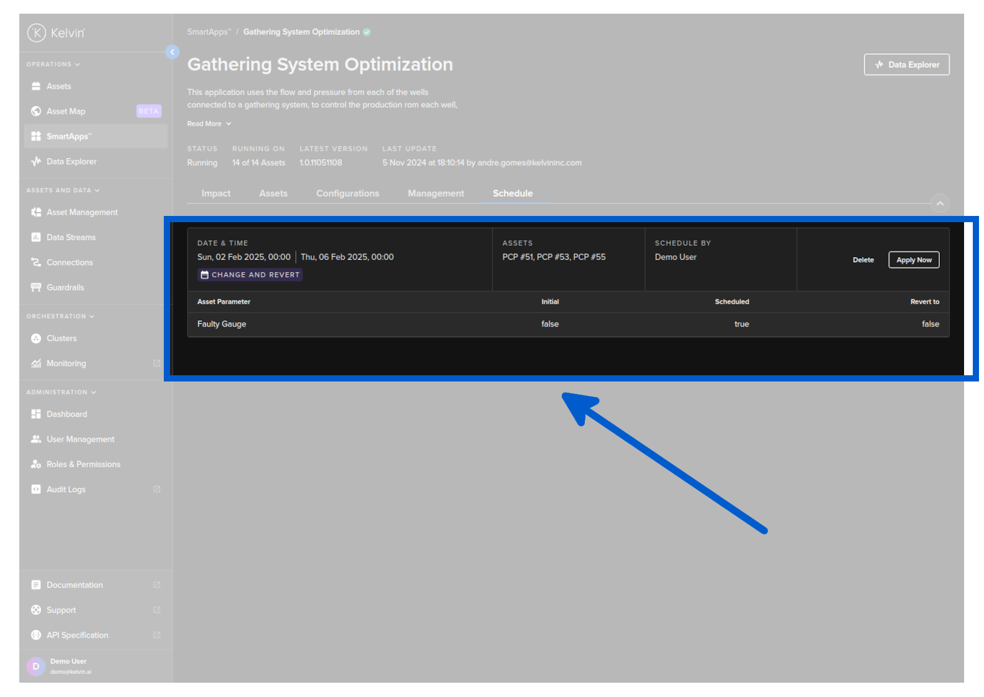The image size is (984, 697).
Task: Open the Data Streams page
Action: pos(71,238)
